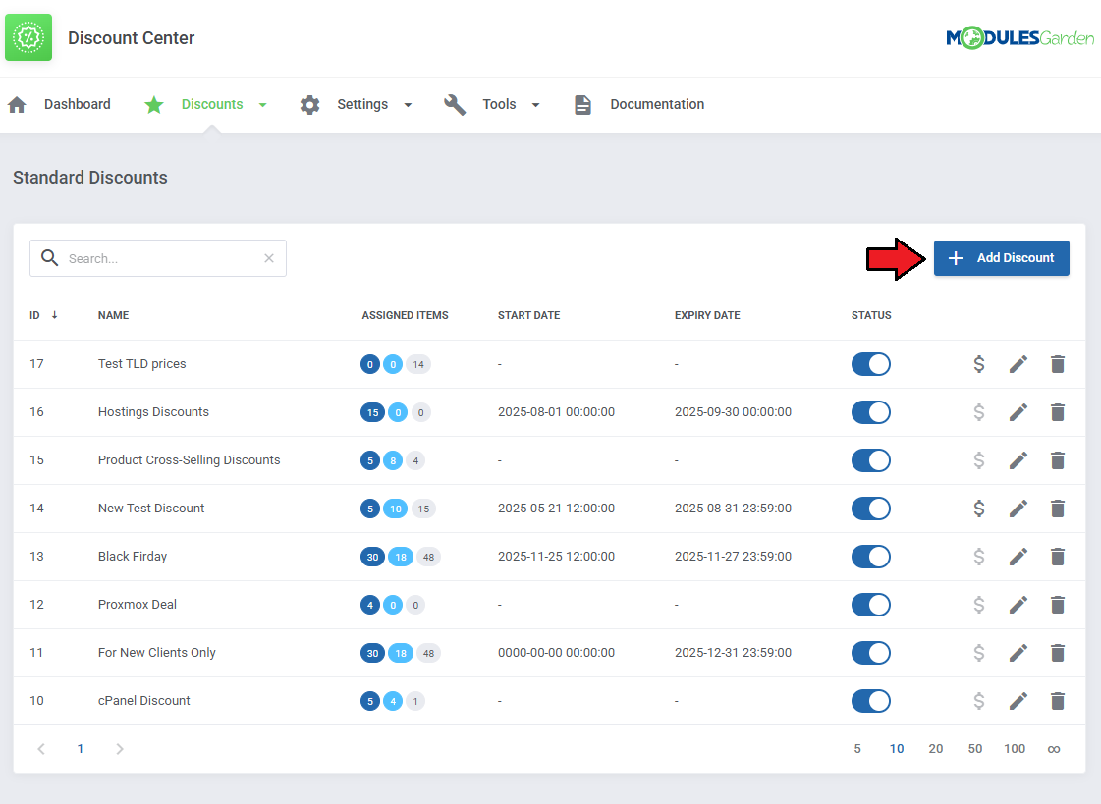Delete For New Clients Only discount
Screen dimensions: 1101x804
coord(1058,653)
